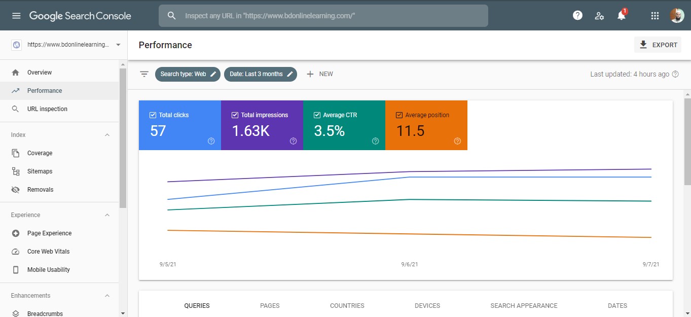The image size is (691, 317).
Task: Open the property selector dropdown
Action: (117, 44)
